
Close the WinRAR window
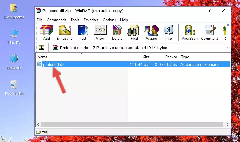(224, 10)
